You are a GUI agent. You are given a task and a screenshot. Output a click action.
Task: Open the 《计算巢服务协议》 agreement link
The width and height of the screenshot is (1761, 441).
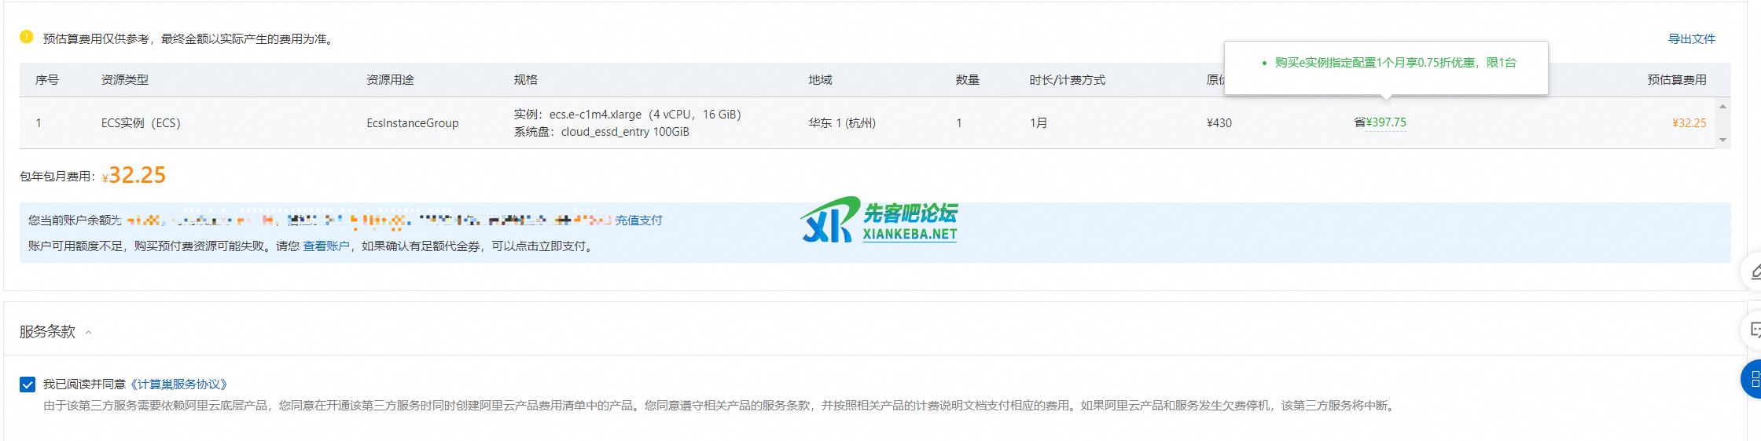click(178, 385)
